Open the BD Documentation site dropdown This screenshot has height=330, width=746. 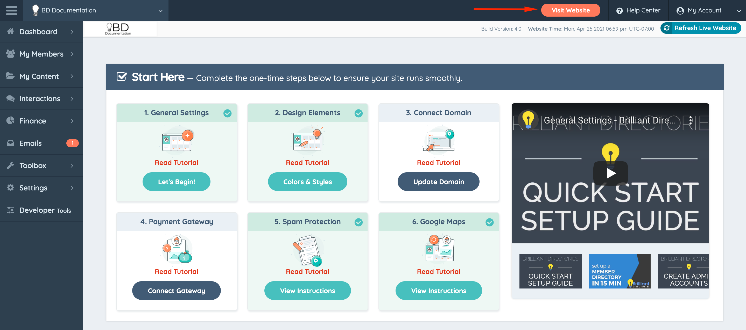[x=160, y=11]
